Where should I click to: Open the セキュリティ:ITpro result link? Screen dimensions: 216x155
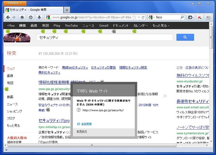pyautogui.click(x=54, y=120)
